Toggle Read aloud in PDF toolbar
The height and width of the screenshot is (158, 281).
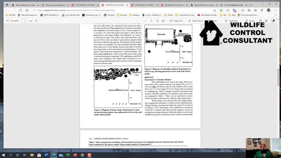pyautogui.click(x=195, y=21)
